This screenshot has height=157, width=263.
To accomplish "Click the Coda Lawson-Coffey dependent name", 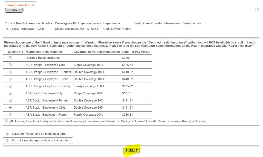I will pos(117,29).
